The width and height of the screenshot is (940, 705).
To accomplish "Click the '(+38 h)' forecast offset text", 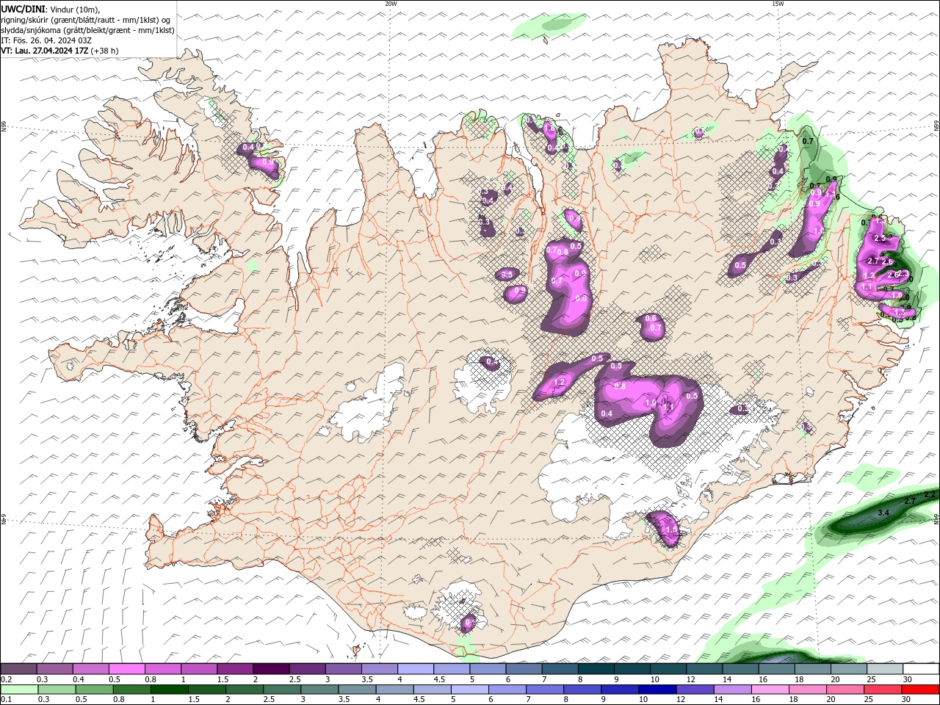I will tap(105, 51).
